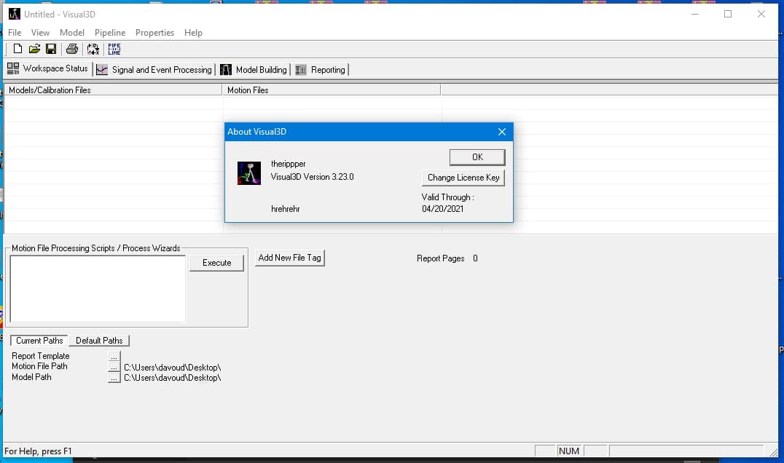Click inside the processing scripts list box
Image resolution: width=784 pixels, height=463 pixels.
click(98, 289)
